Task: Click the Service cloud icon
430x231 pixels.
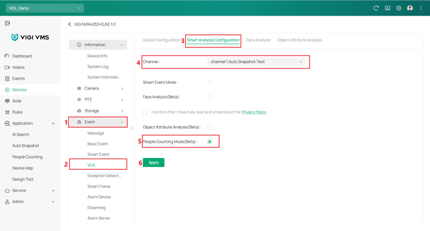Action: pyautogui.click(x=7, y=190)
